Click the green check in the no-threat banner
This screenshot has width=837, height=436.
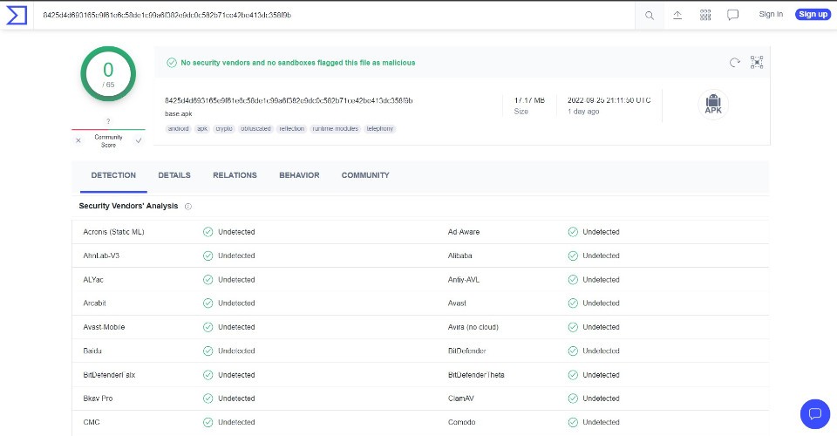coord(172,63)
